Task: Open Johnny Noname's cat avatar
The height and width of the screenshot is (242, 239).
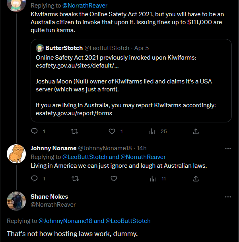Action: tap(16, 153)
